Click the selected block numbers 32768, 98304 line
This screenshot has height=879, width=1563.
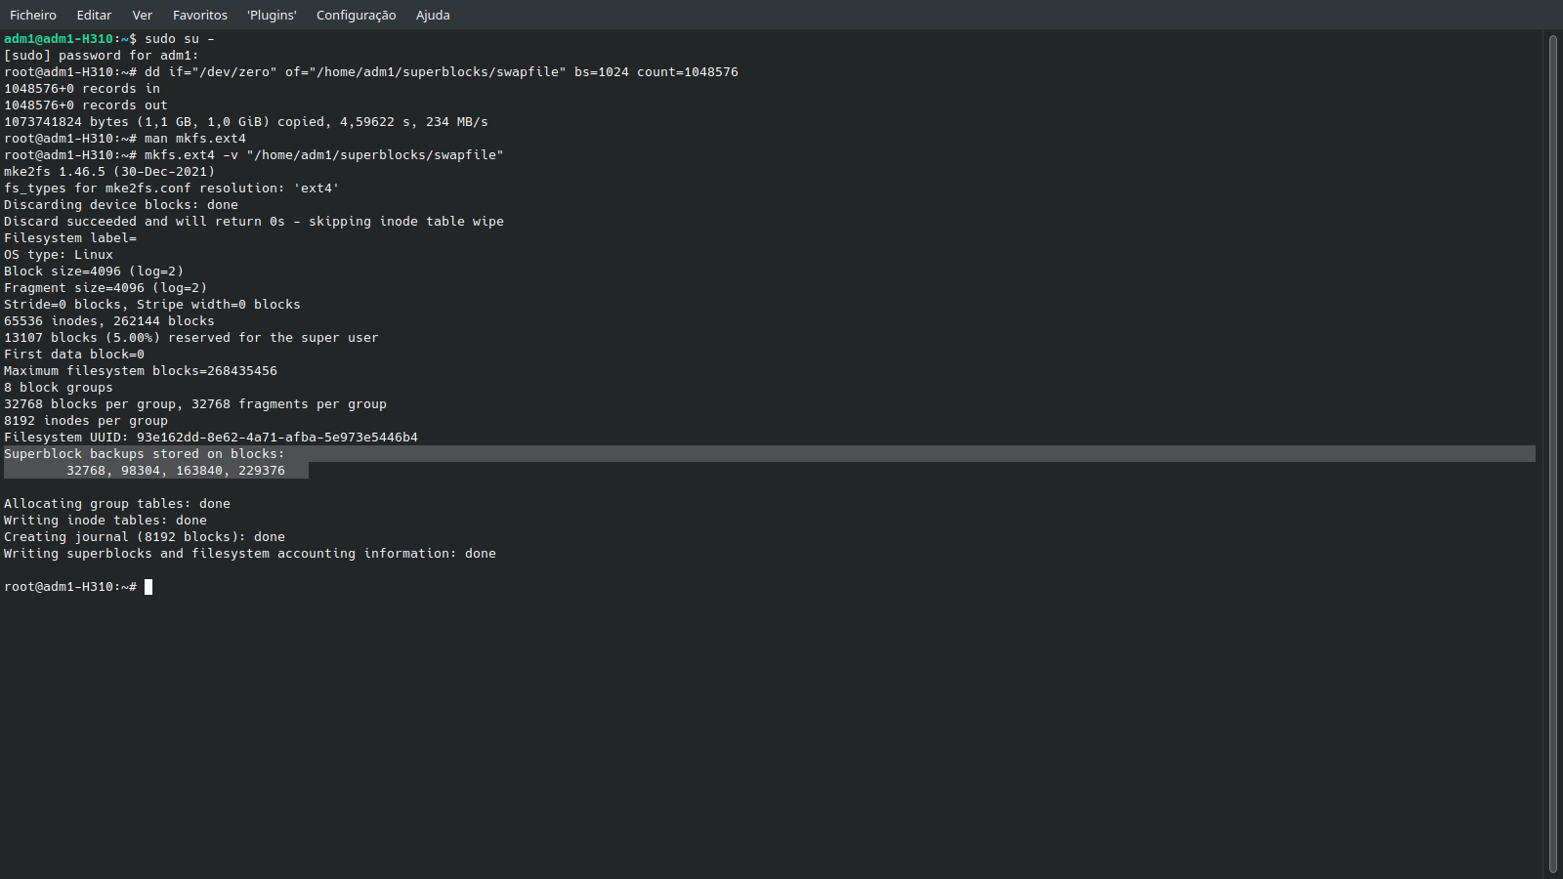[x=176, y=471]
